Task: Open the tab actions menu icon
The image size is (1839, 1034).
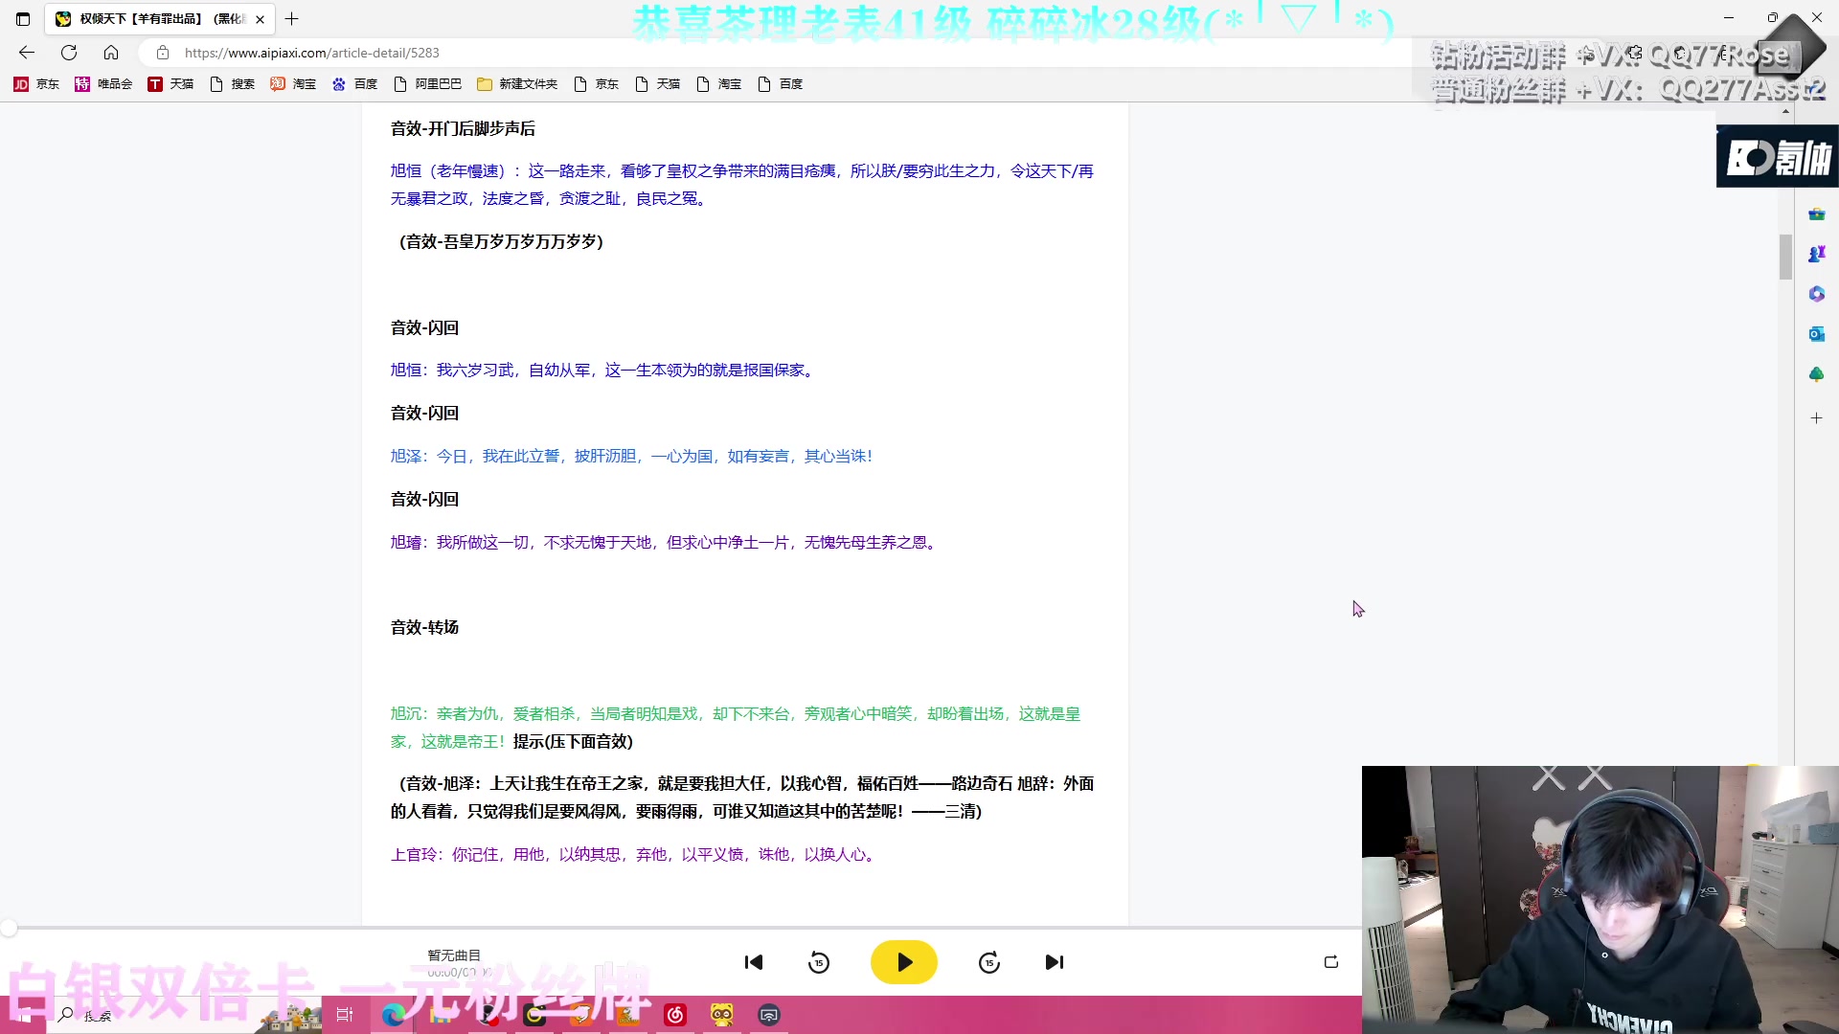Action: click(23, 18)
